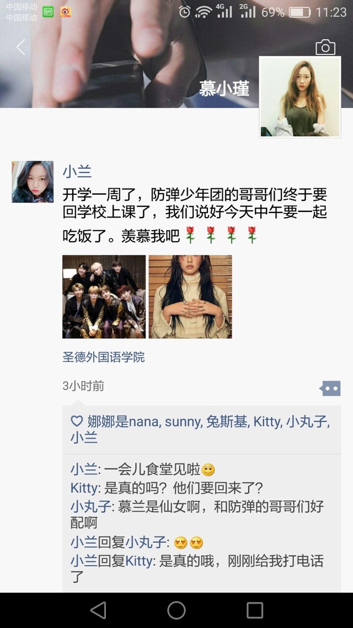353x628 pixels.
Task: Open 慕小瑾's profile picture in header
Action: tap(300, 97)
